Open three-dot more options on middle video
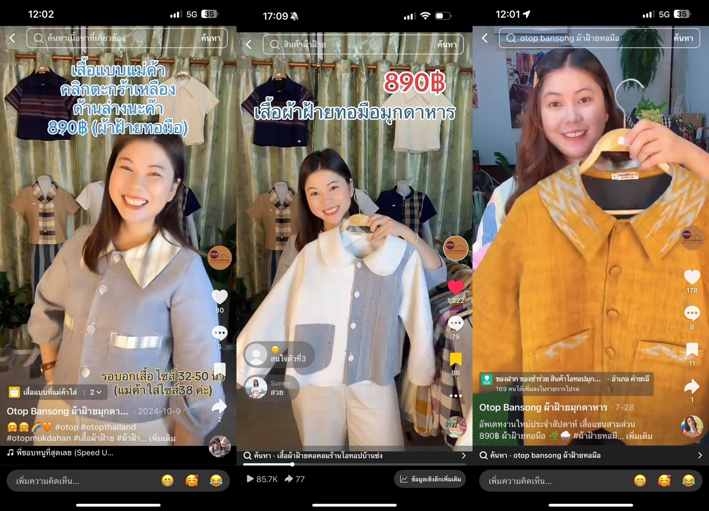 point(456,396)
